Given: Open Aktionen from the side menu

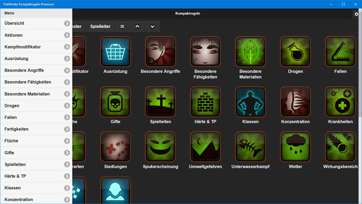Looking at the screenshot, I should [36, 35].
